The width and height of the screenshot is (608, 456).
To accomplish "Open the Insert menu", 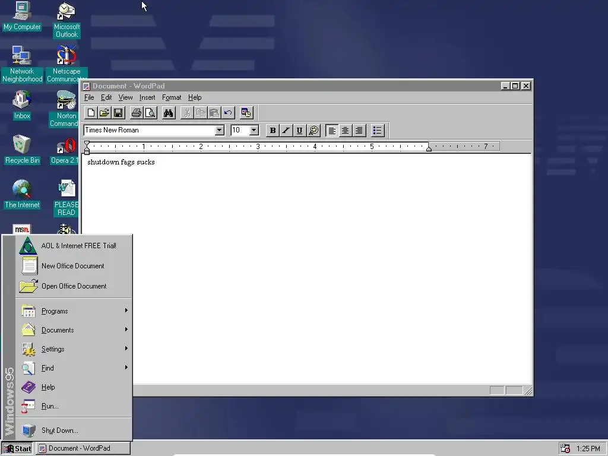I will click(x=147, y=97).
